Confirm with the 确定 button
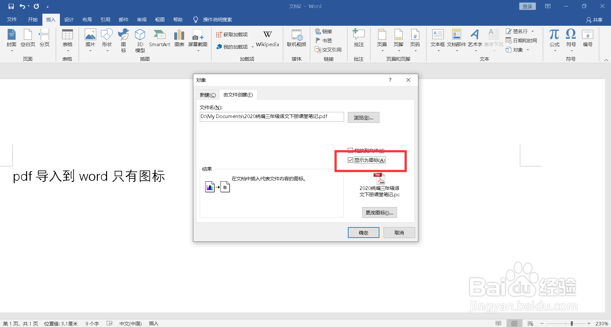Image resolution: width=611 pixels, height=327 pixels. tap(363, 233)
